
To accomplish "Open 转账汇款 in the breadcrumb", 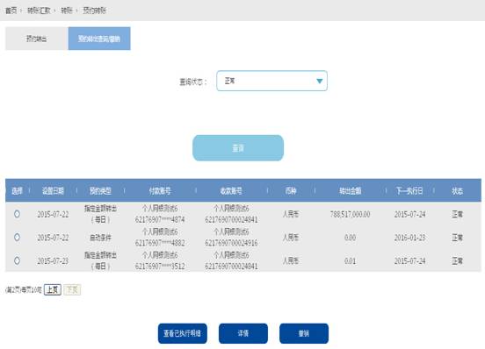I will coord(39,11).
